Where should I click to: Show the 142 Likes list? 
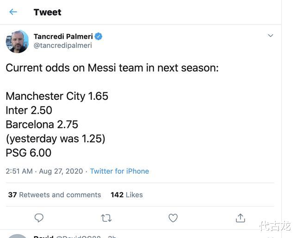(127, 195)
